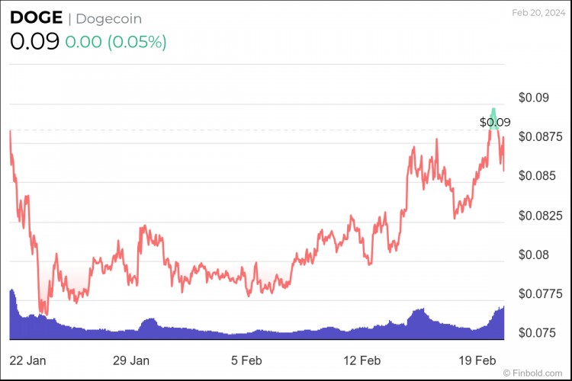Click the $0.0825 y-axis label

(x=540, y=216)
